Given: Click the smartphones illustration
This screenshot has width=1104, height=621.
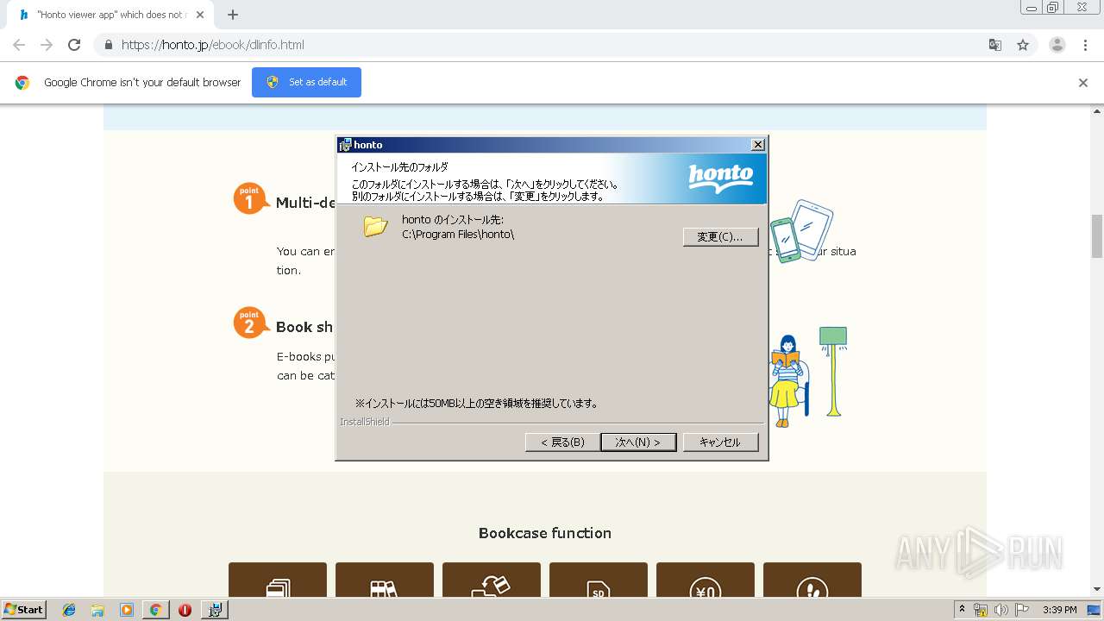Looking at the screenshot, I should [802, 230].
